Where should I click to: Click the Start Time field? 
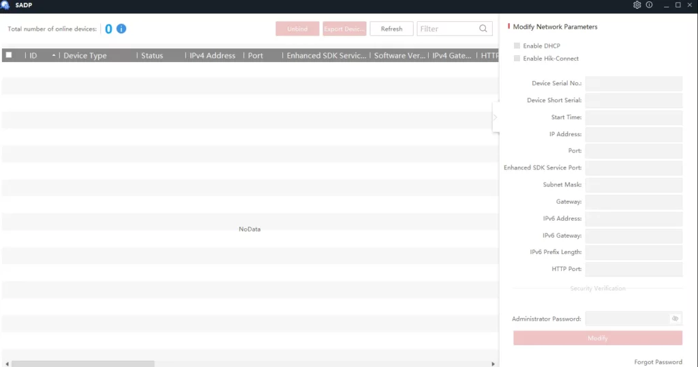pos(634,117)
